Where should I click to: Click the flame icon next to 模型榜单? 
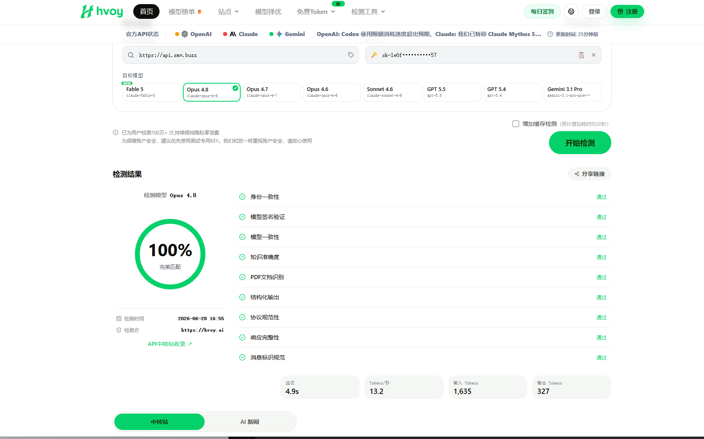(x=200, y=11)
